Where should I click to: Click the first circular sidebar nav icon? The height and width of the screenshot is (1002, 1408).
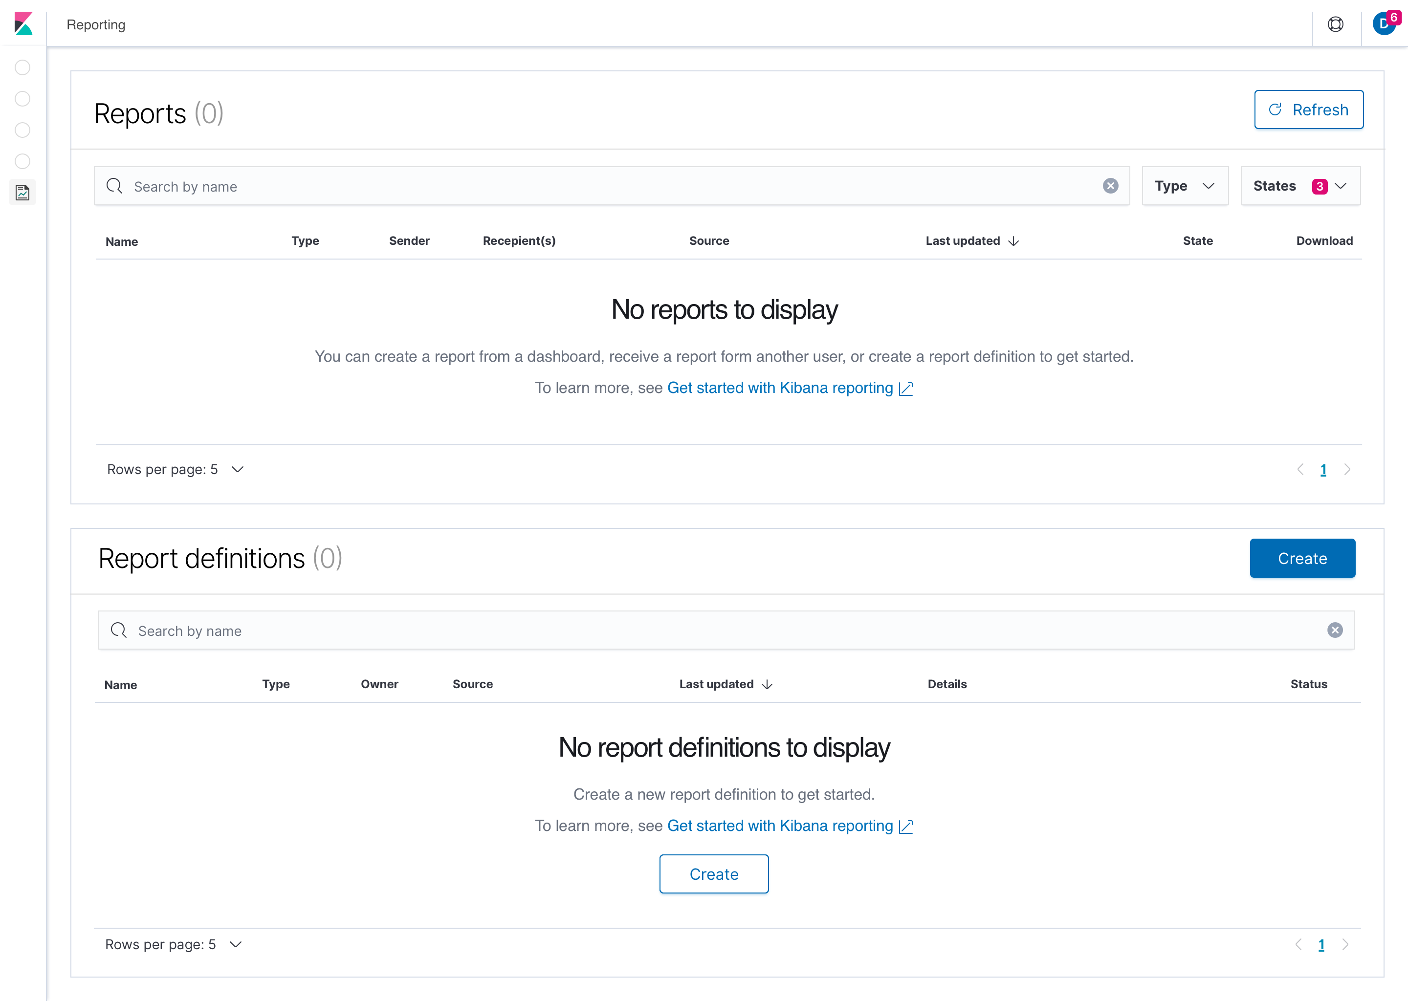coord(22,67)
